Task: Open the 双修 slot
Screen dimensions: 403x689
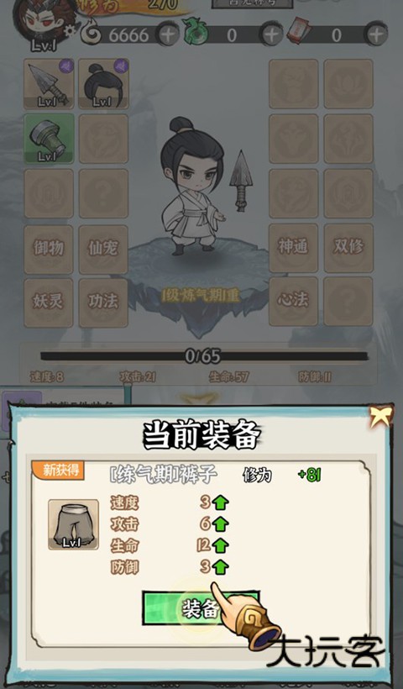Action: pos(348,247)
